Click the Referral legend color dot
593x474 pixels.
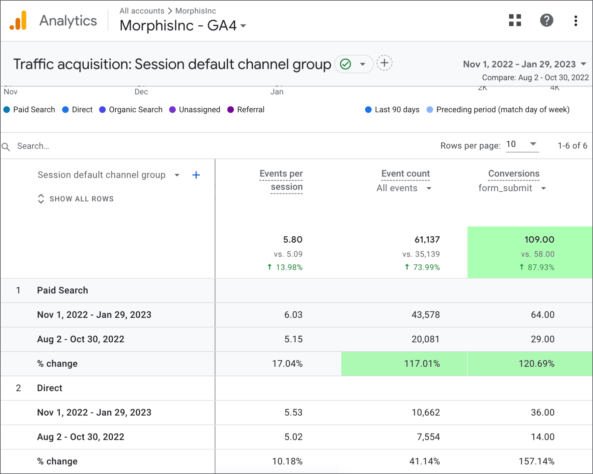(231, 110)
